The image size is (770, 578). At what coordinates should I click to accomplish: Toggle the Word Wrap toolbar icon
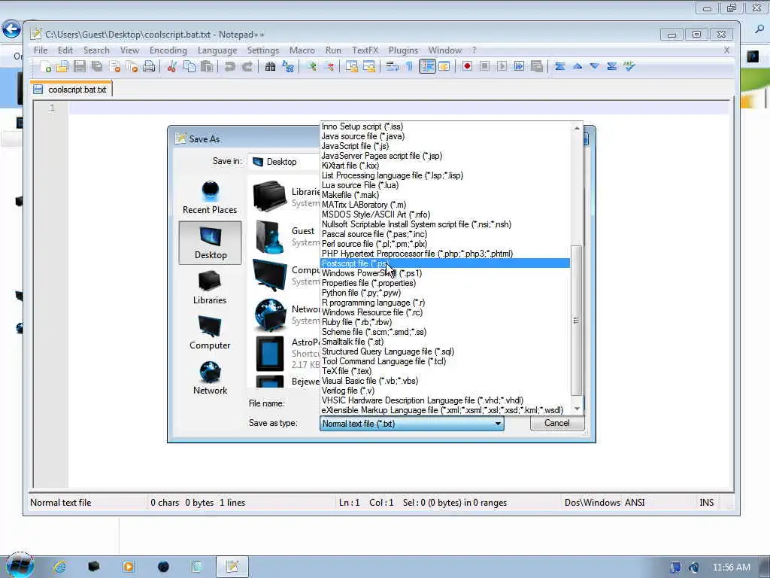tap(392, 66)
